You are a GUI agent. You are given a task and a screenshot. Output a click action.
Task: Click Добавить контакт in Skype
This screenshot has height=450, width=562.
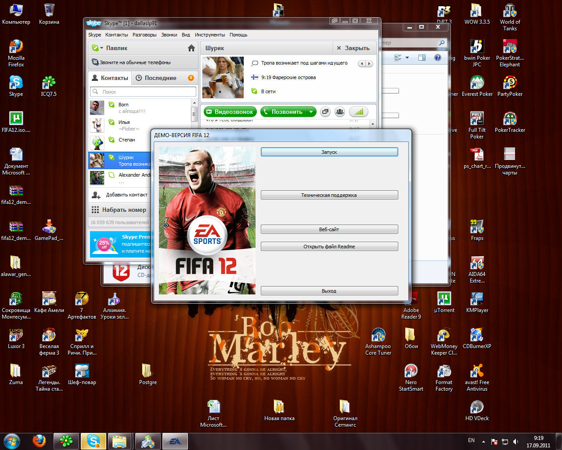pos(120,195)
